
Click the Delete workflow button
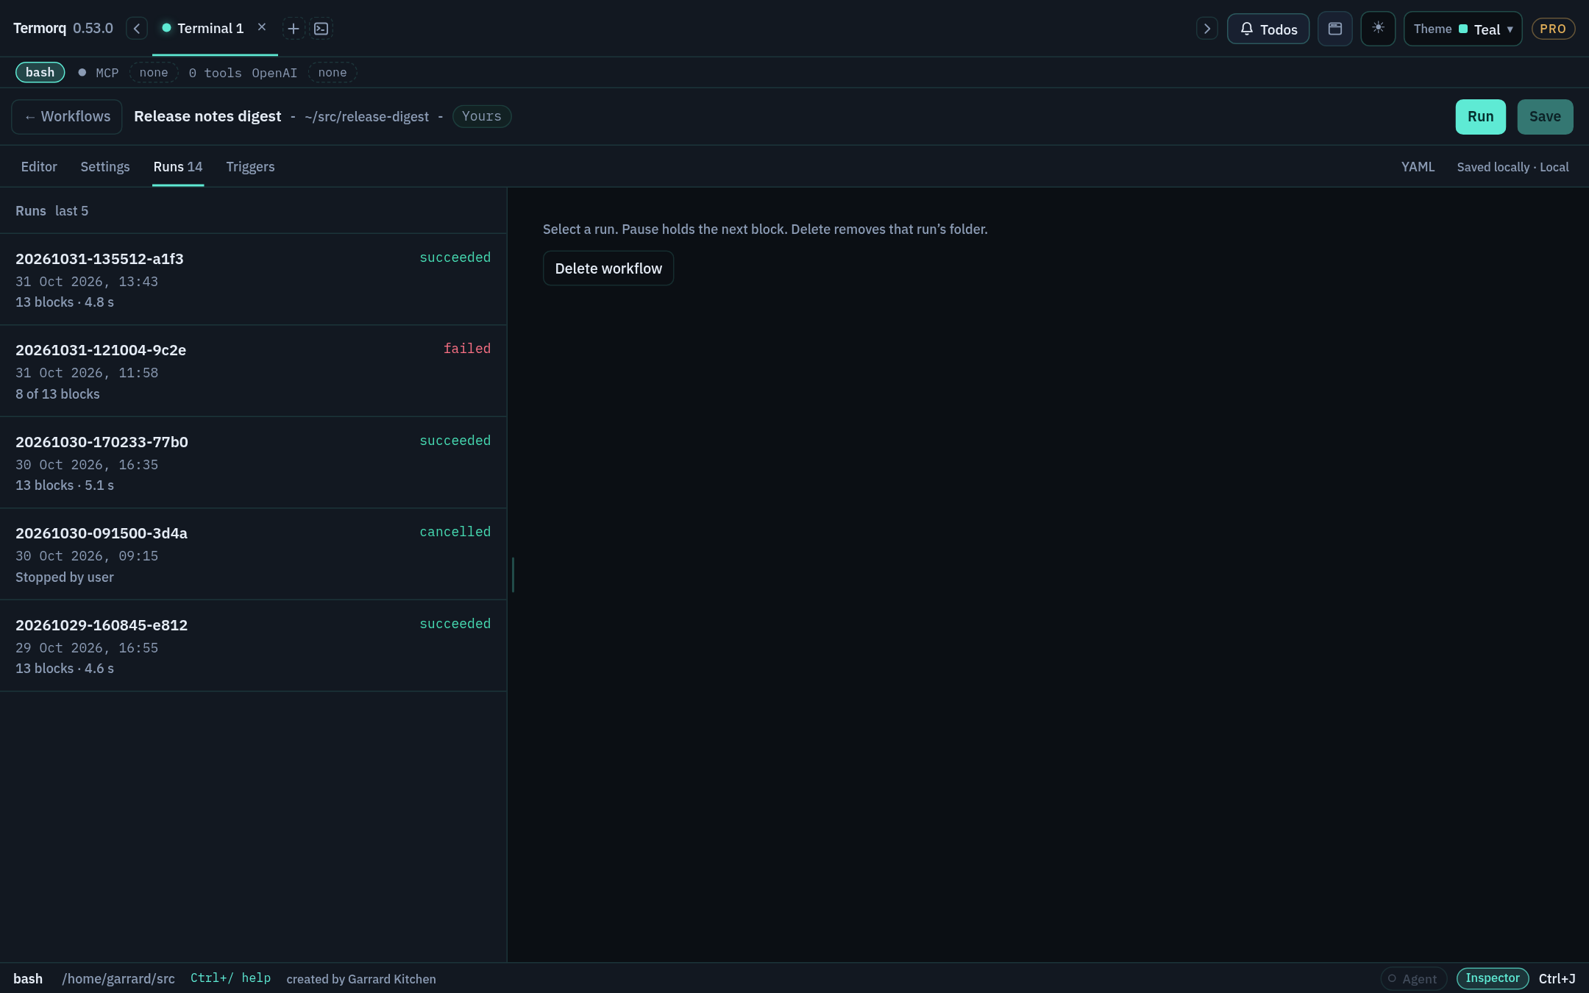(x=608, y=268)
